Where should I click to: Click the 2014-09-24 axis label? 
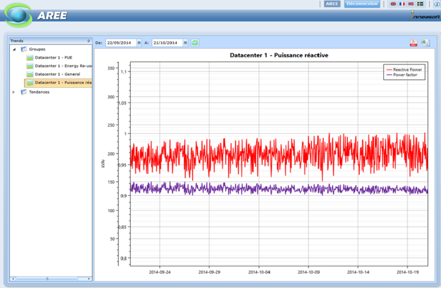pyautogui.click(x=160, y=272)
